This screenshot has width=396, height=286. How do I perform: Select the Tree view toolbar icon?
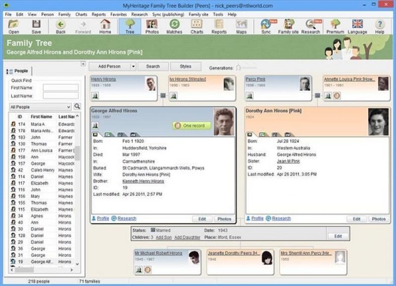(x=130, y=27)
